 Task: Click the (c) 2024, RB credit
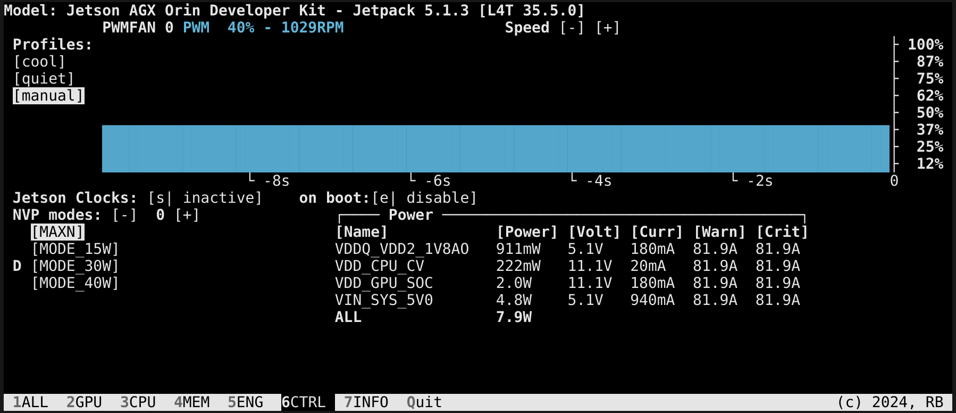890,402
